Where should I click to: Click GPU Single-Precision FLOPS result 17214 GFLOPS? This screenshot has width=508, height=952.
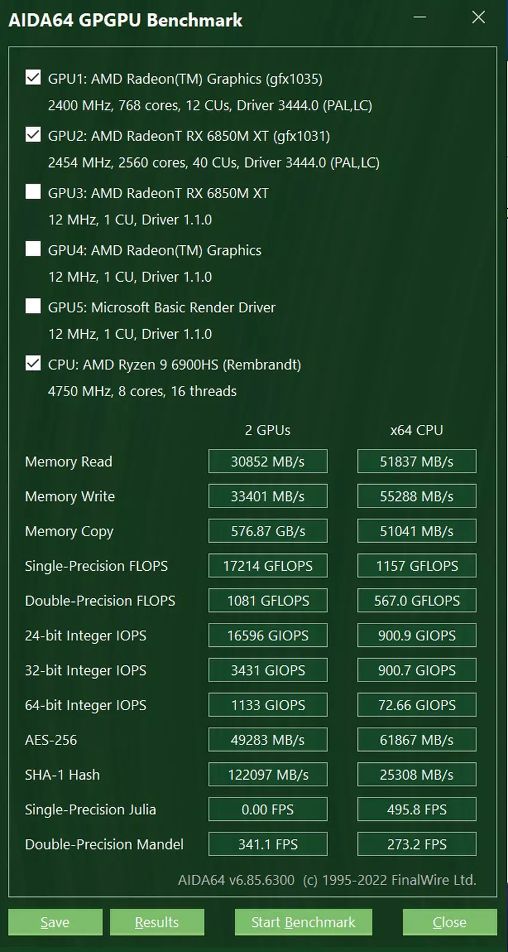(x=268, y=565)
